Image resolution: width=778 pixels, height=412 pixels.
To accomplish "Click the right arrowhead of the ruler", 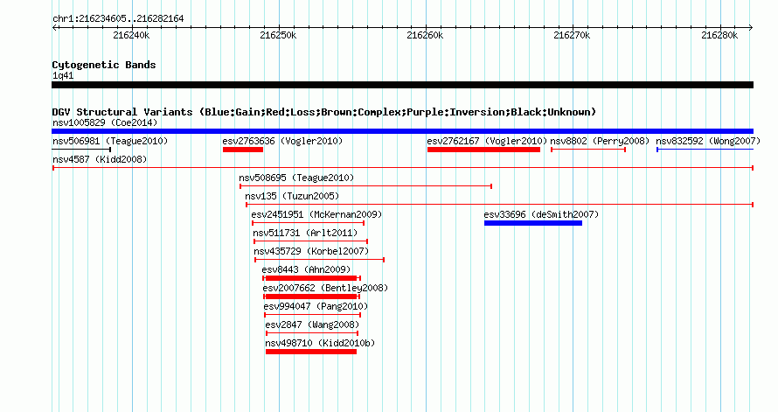I will (x=751, y=28).
